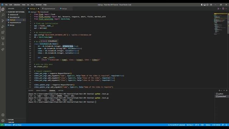Open launch profile dropdown next to plus
The image size is (229, 129).
(x=221, y=91)
